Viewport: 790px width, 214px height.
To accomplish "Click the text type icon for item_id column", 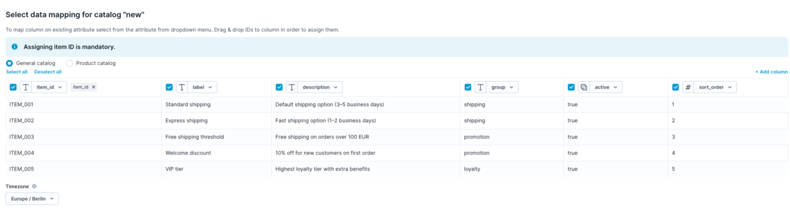I will click(x=26, y=87).
